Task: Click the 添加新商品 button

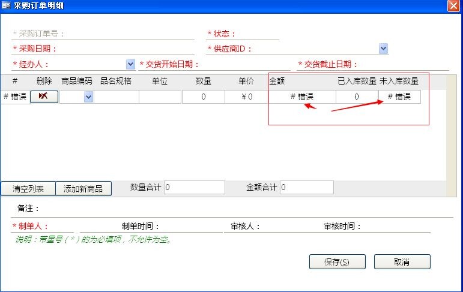Action: coord(83,189)
